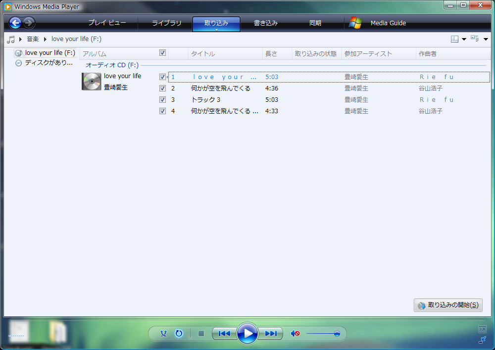
Task: Select track 1 title love your ...
Action: tap(225, 77)
